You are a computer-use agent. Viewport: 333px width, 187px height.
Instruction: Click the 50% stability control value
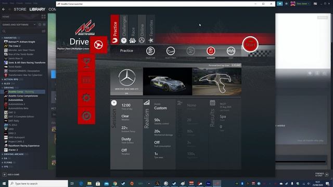pos(157,120)
